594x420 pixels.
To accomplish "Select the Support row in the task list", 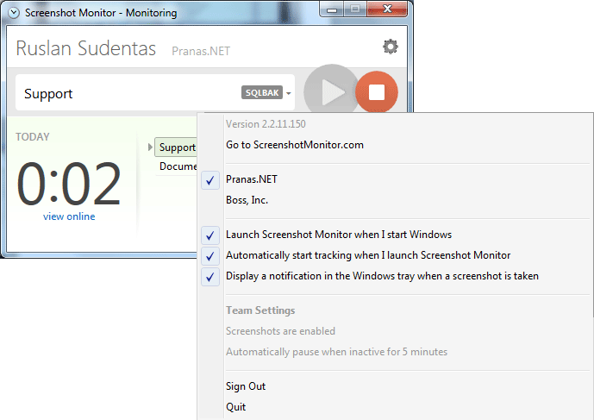I will click(176, 147).
